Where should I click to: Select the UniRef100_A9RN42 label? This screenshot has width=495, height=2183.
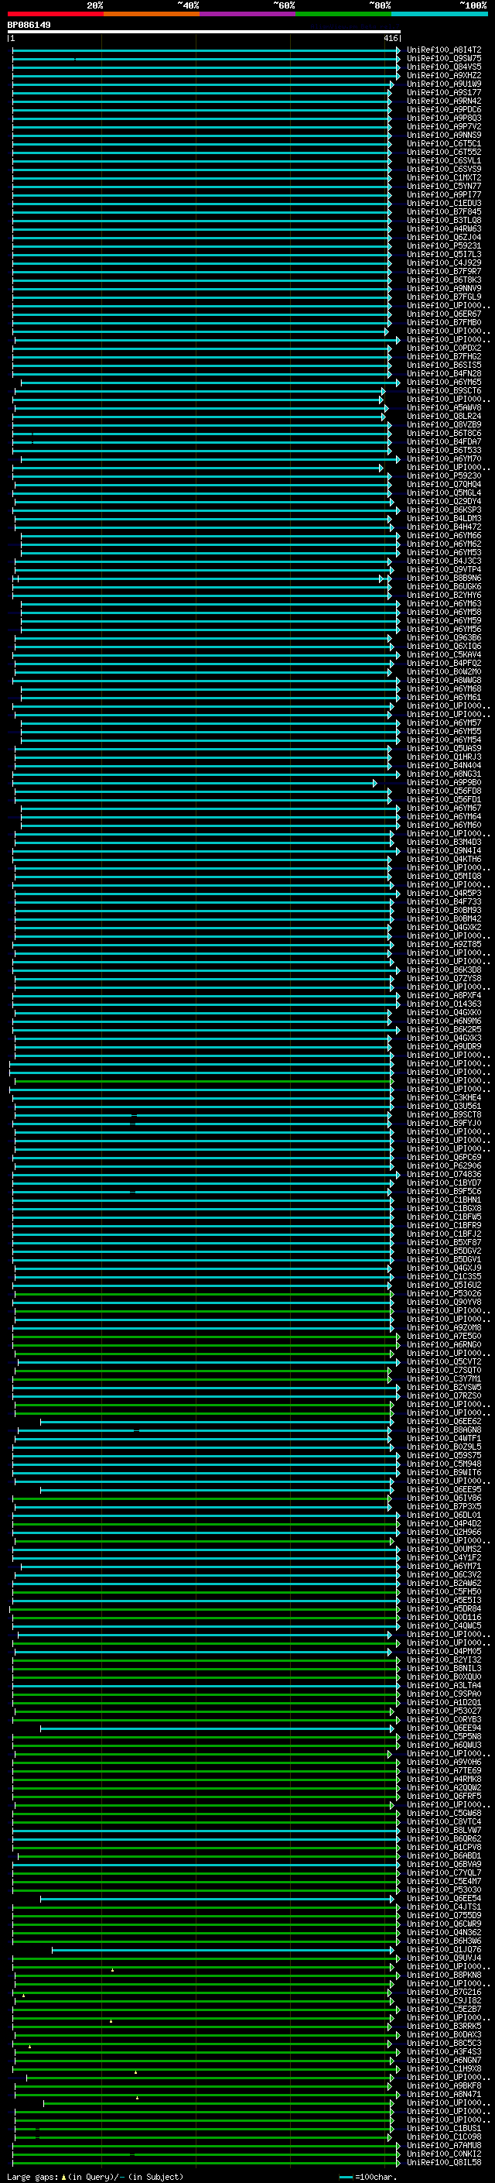point(444,101)
